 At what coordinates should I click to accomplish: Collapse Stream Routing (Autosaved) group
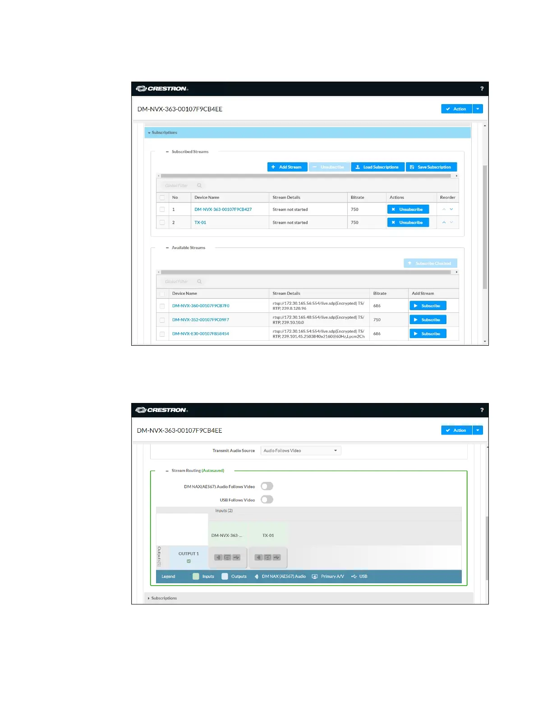[x=167, y=471]
